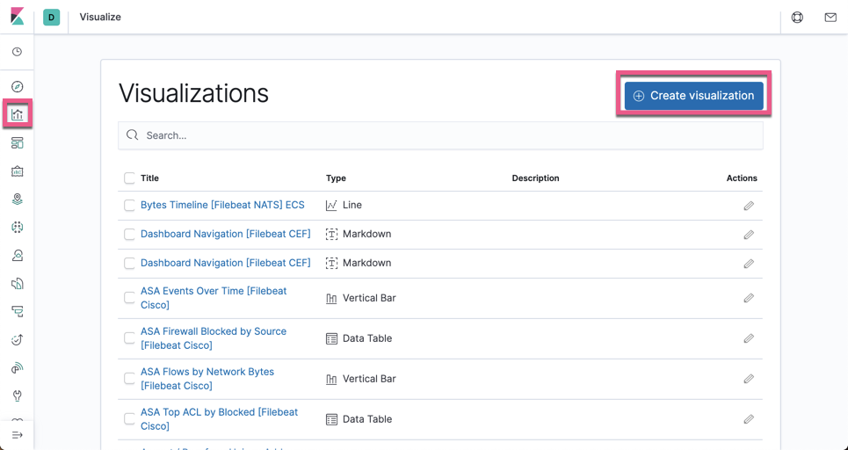
Task: Open the Maps icon in sidebar
Action: pyautogui.click(x=18, y=199)
